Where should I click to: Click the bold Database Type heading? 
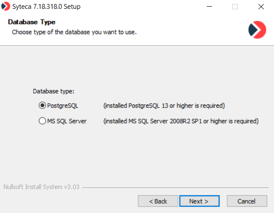pos(31,22)
